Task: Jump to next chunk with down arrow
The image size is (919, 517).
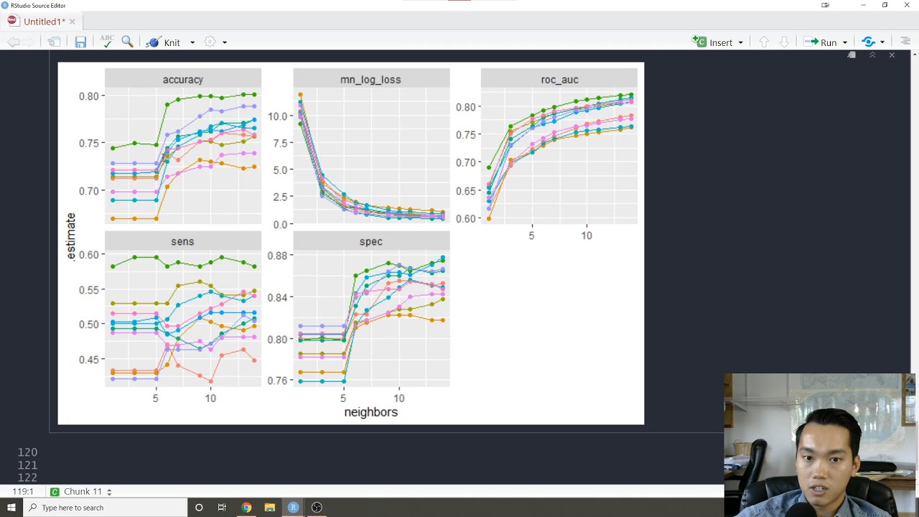Action: point(784,42)
